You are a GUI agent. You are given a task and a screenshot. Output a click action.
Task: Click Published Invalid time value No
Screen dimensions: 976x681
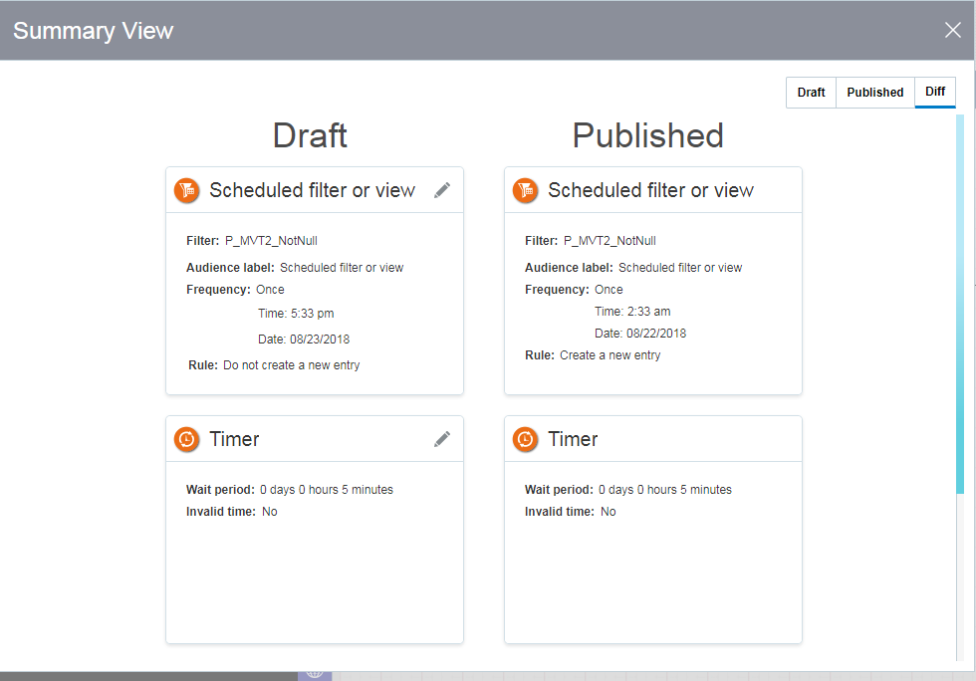[x=609, y=512]
